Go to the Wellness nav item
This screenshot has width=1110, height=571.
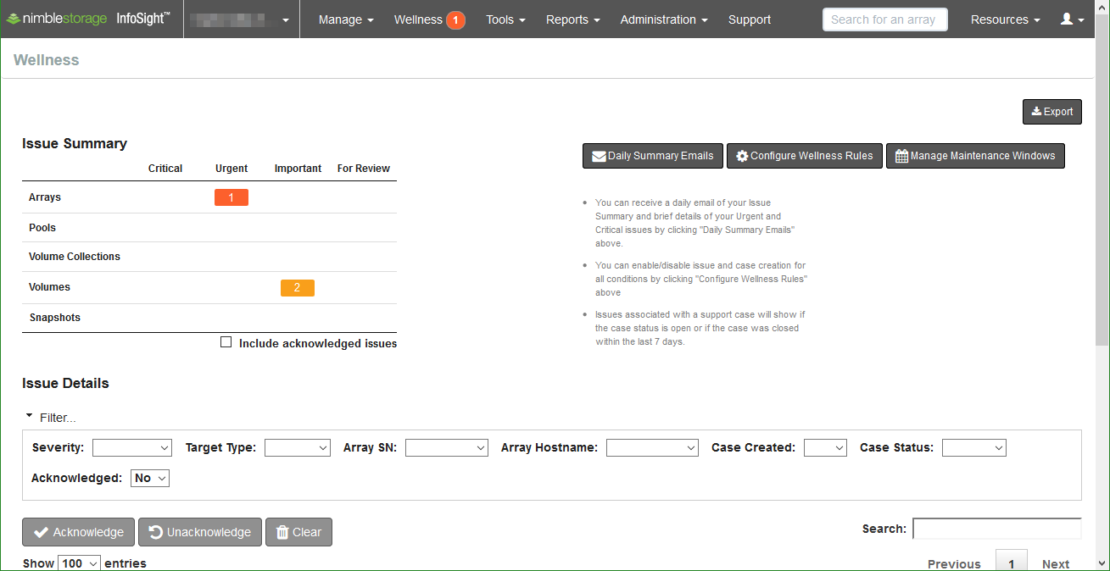(418, 19)
